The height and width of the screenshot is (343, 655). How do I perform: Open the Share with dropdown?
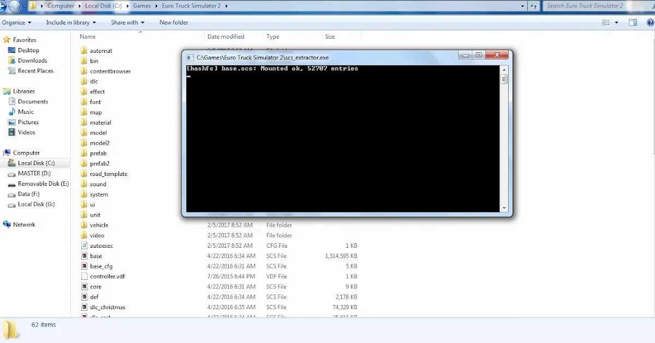point(128,22)
